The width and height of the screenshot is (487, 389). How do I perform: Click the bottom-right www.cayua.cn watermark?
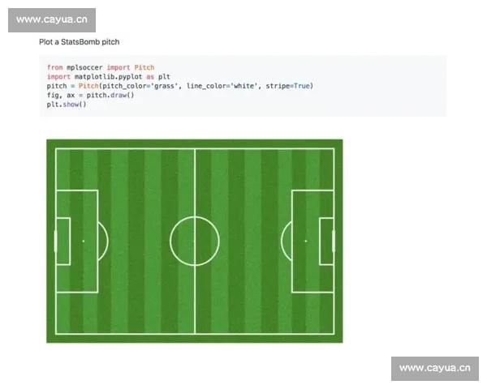click(435, 369)
